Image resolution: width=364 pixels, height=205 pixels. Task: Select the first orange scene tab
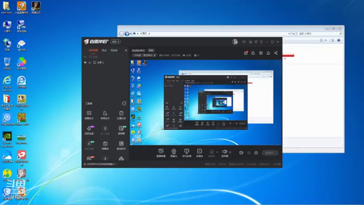click(93, 50)
